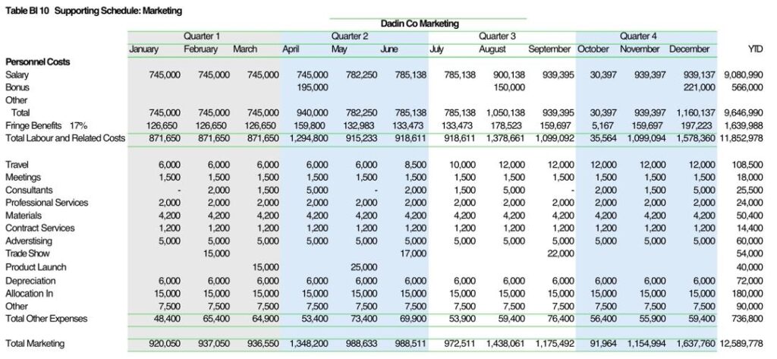Select the October labour total 35,564
777x359 pixels.
pyautogui.click(x=602, y=138)
